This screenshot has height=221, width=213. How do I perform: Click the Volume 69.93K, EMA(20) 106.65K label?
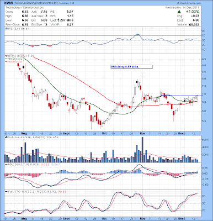(33, 137)
